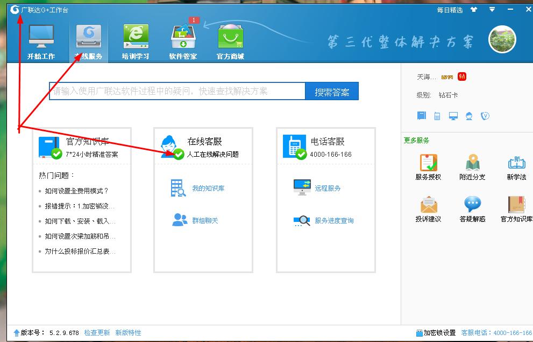The height and width of the screenshot is (342, 533).
Task: Focus the question search input field
Action: (177, 91)
